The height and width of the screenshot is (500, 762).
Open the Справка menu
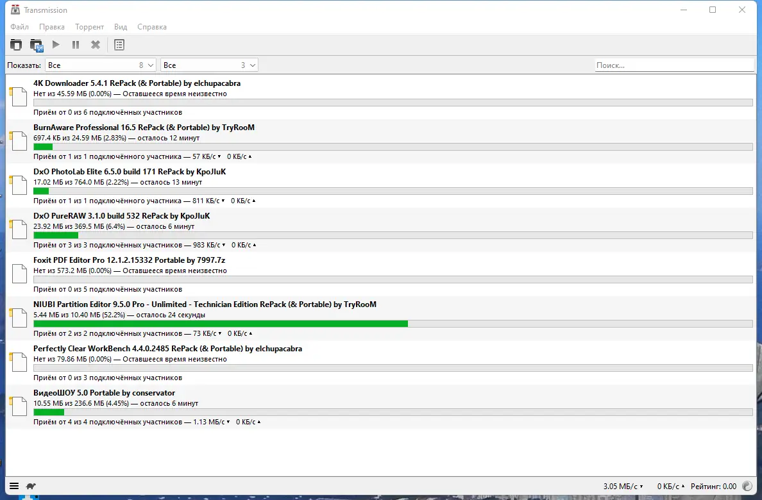[x=152, y=27]
